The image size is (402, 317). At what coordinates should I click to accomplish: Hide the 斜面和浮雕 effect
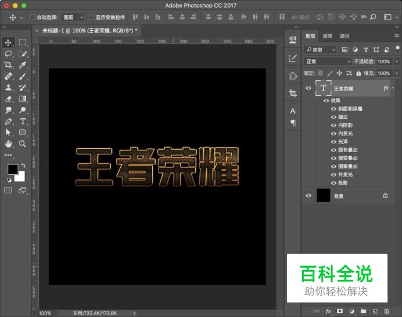coord(333,109)
